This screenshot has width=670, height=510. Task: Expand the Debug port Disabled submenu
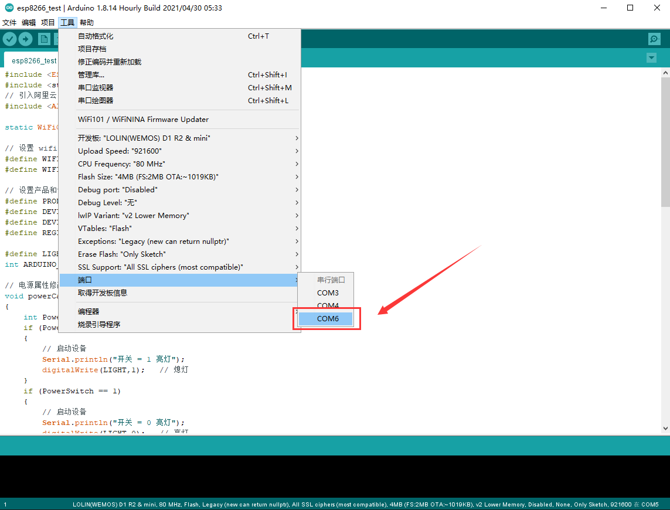[x=179, y=189]
